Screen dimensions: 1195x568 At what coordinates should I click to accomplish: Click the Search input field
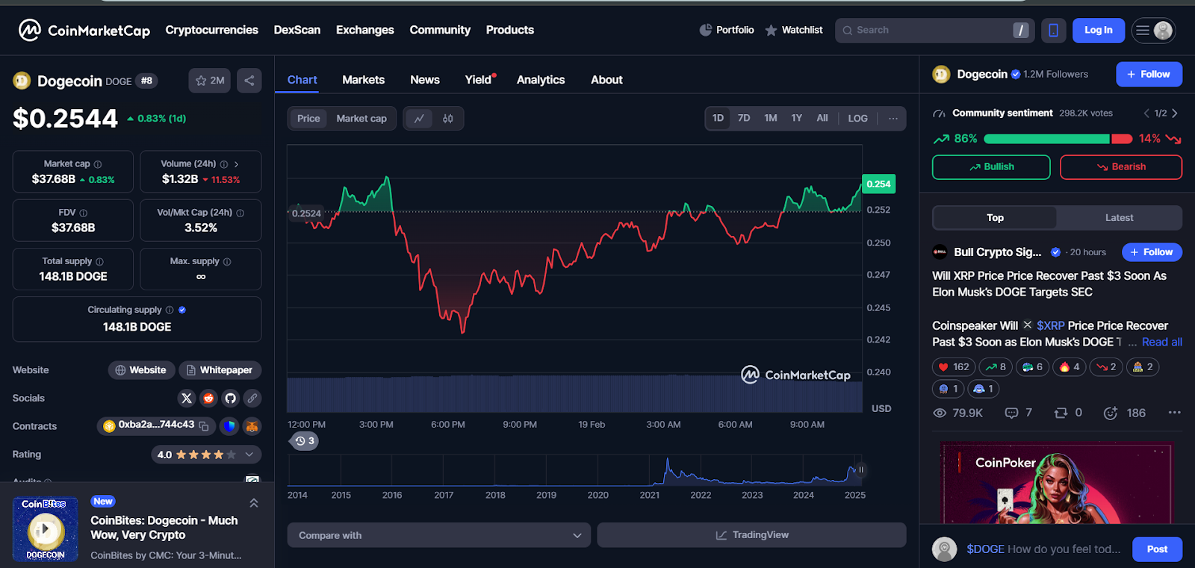(x=934, y=30)
